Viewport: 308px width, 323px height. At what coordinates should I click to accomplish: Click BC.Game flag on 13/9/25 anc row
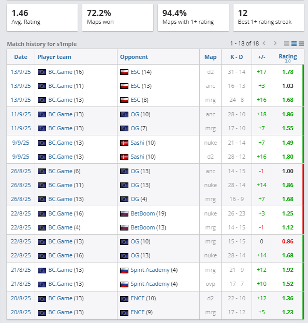point(42,86)
